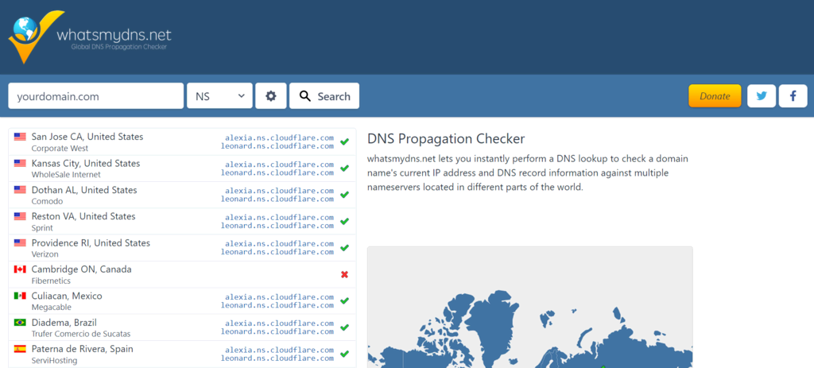Click the Brazil flag next to Diadema
Viewport: 814px width, 368px height.
[20, 323]
